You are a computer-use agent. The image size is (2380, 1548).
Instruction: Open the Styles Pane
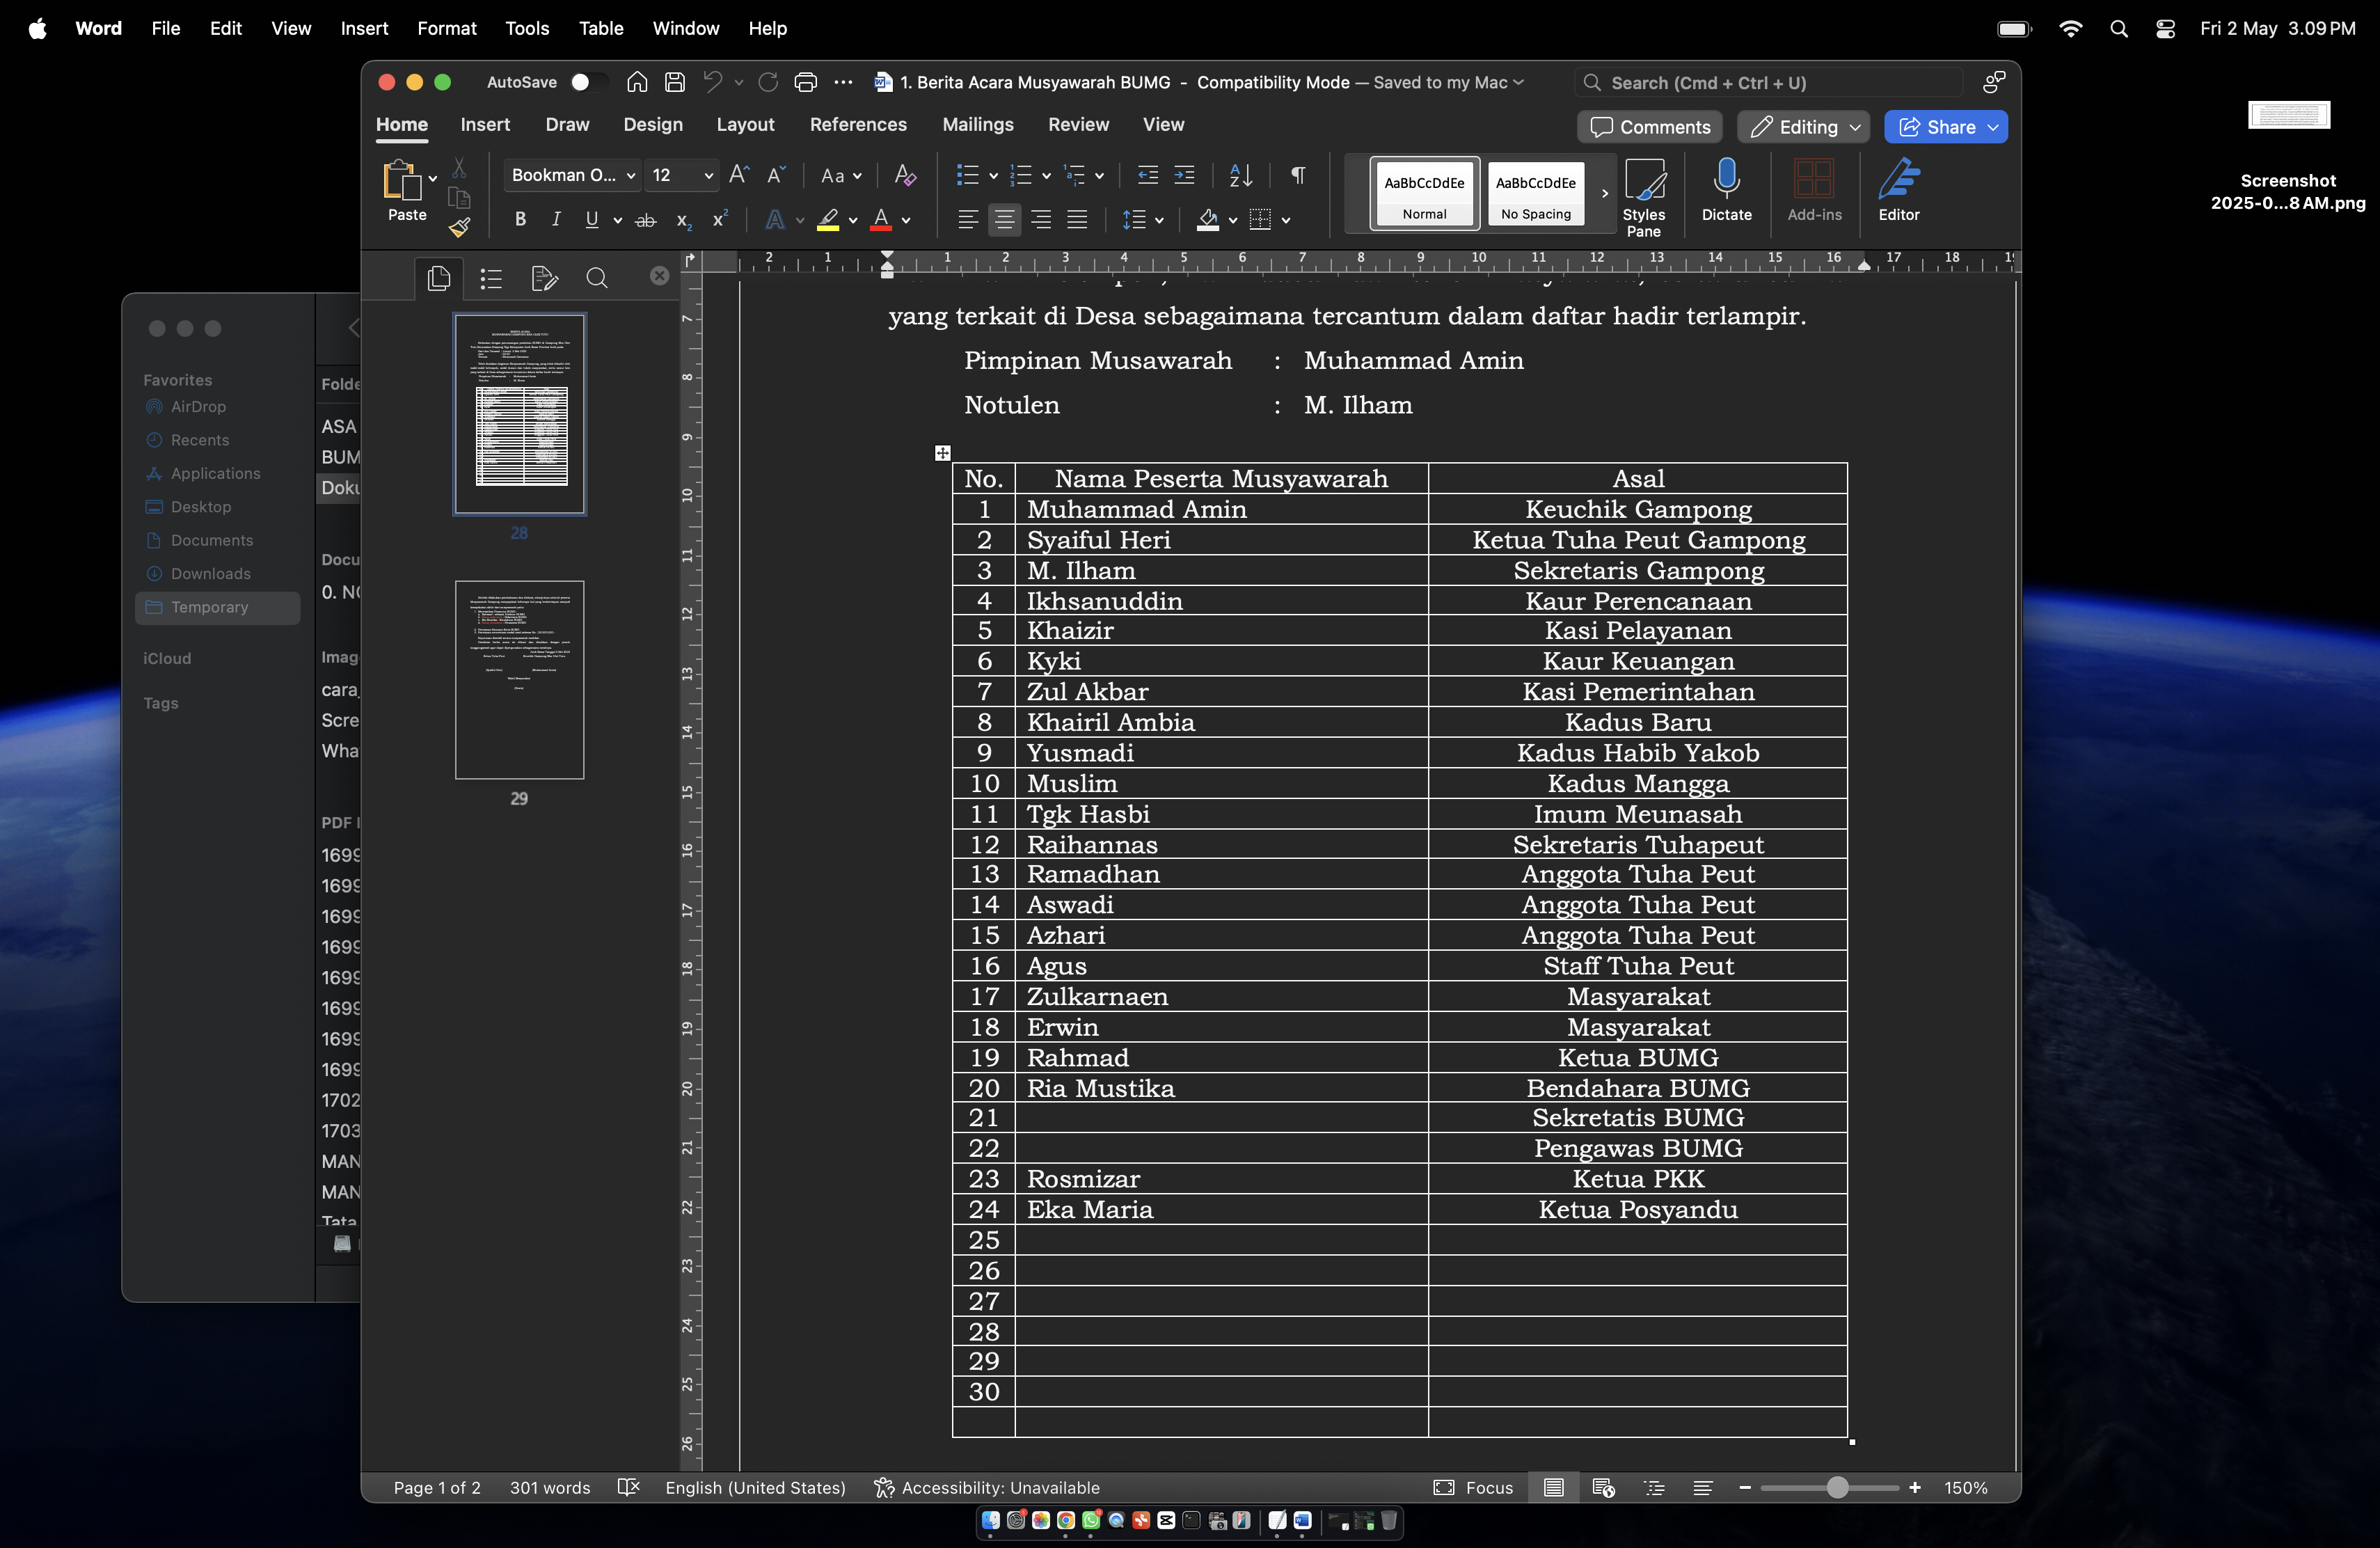tap(1643, 197)
